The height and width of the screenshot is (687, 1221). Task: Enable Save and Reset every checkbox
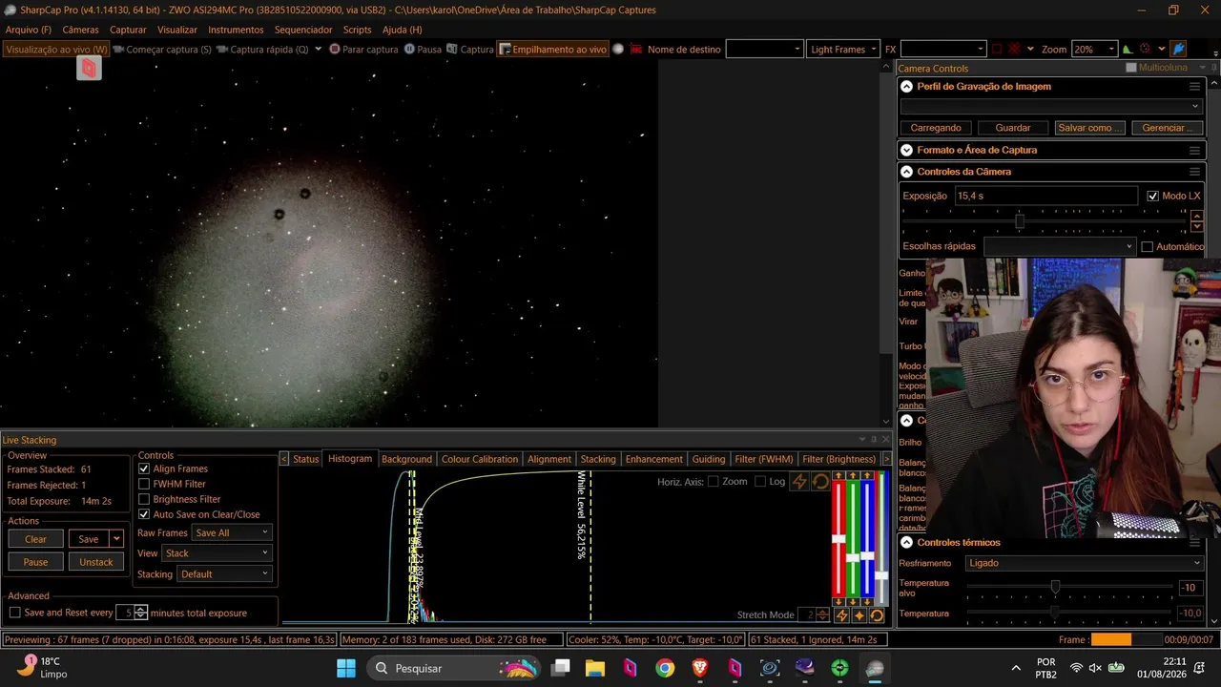(x=14, y=613)
